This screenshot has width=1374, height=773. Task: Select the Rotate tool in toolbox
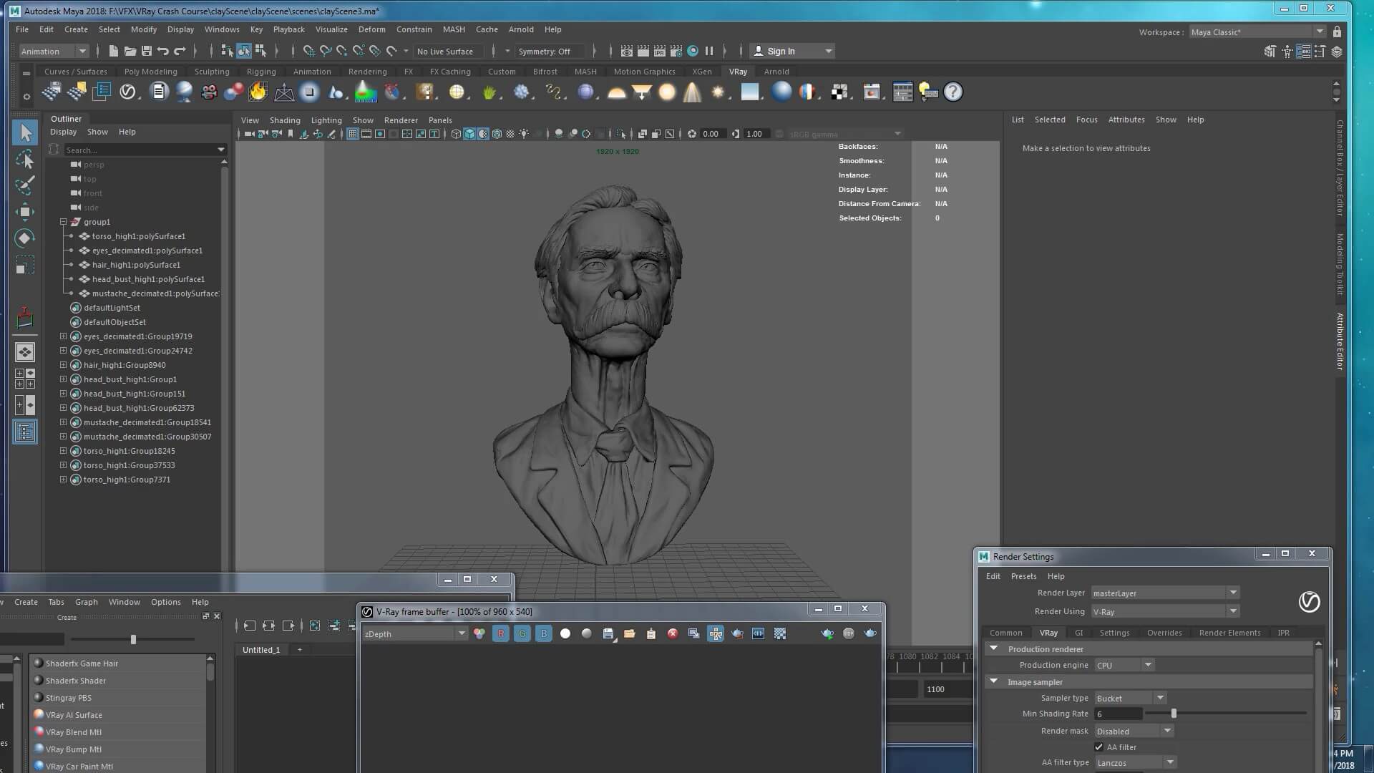(x=25, y=238)
